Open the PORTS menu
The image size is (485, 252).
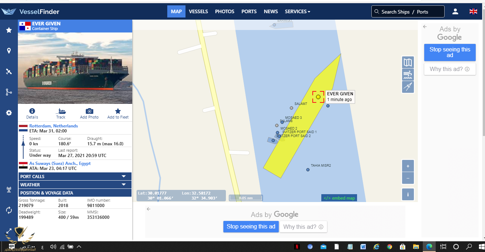249,11
